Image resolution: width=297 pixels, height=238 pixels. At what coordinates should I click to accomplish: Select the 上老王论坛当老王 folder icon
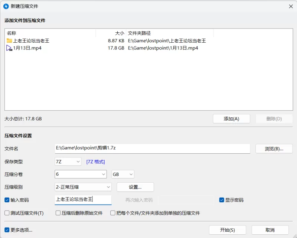tap(9, 41)
